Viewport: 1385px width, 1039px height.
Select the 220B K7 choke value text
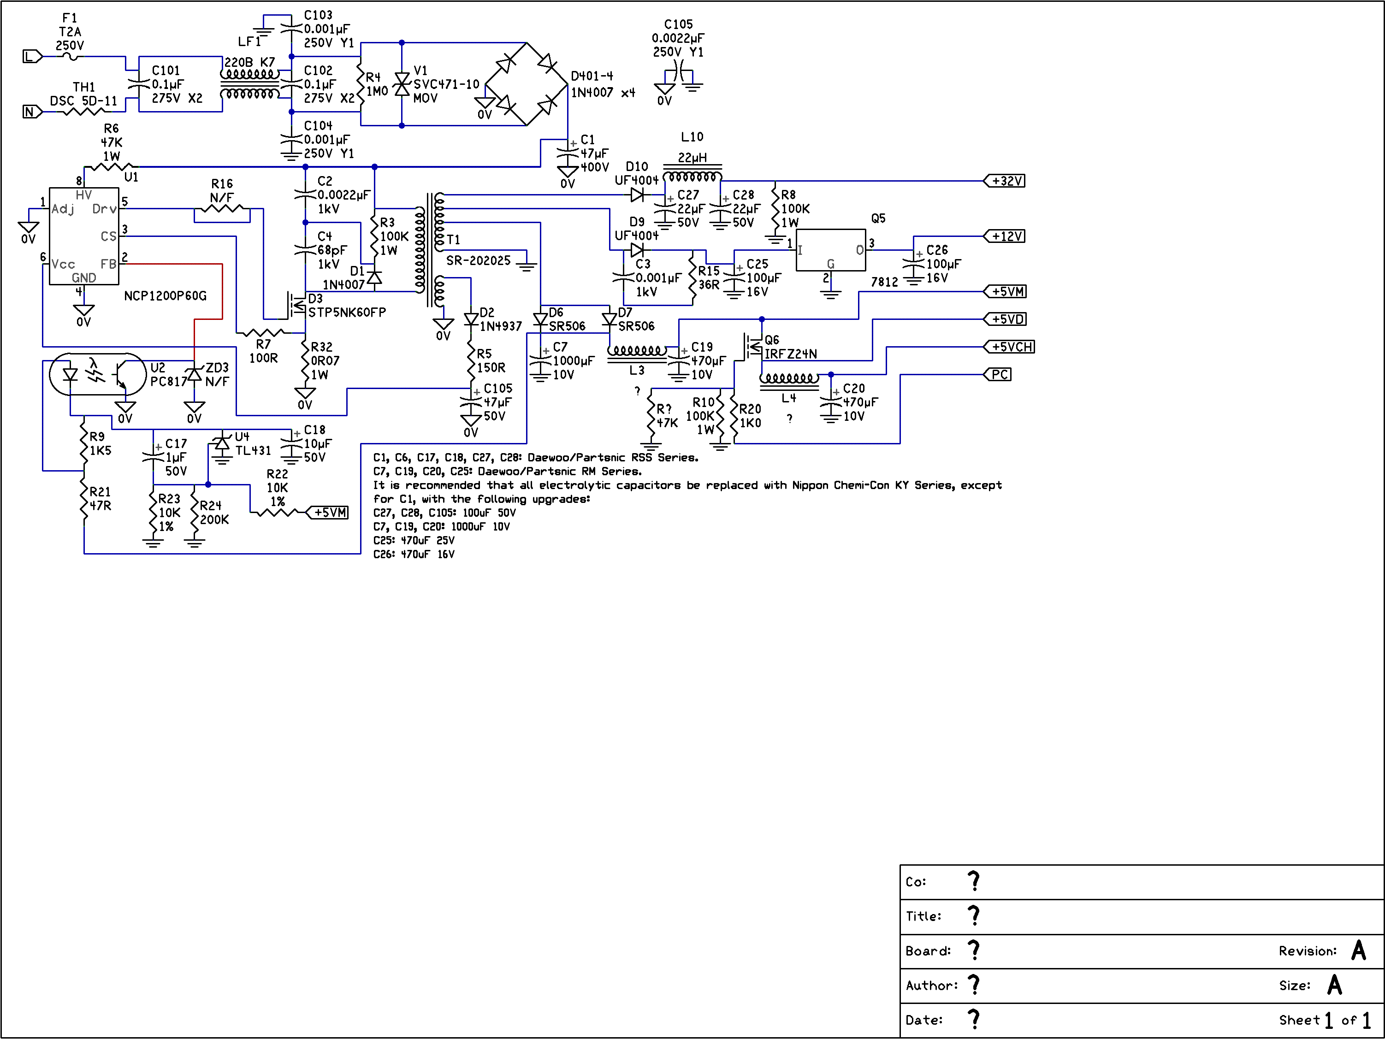pos(250,62)
